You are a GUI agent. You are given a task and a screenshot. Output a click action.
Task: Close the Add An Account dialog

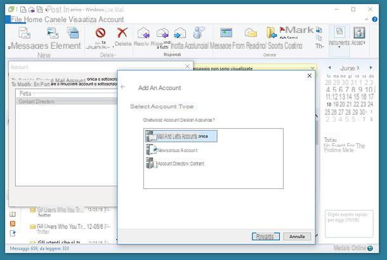coord(309,75)
